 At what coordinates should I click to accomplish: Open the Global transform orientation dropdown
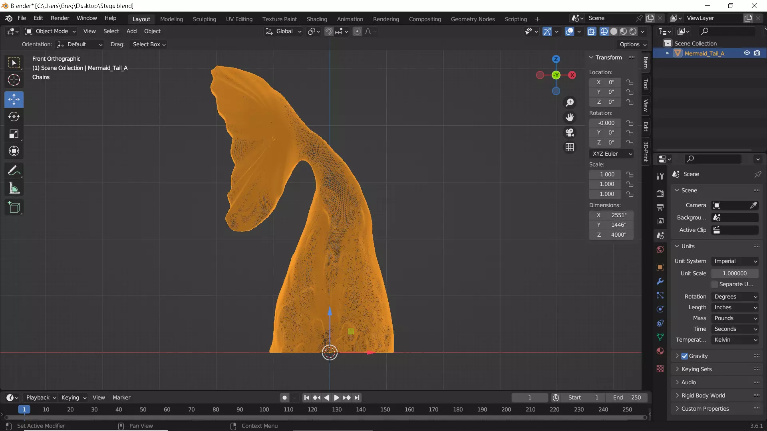point(284,31)
